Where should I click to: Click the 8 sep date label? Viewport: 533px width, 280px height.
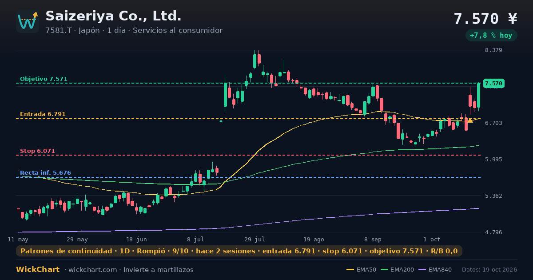click(373, 239)
